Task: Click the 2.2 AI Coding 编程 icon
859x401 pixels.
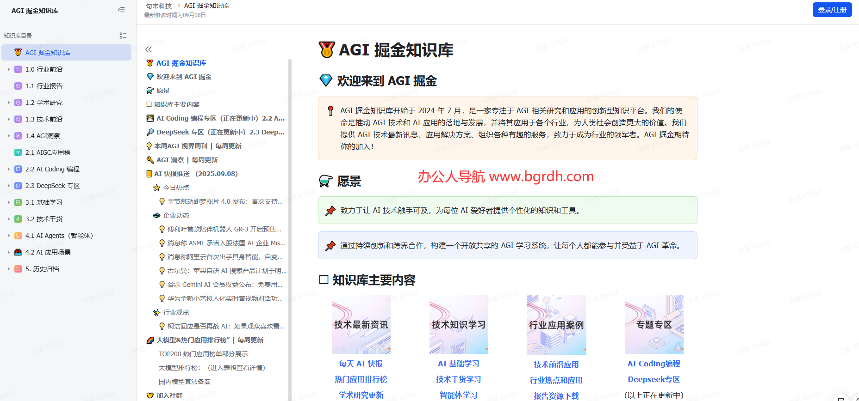Action: [18, 169]
